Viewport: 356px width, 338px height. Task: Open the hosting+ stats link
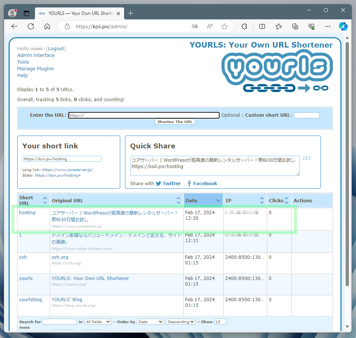tap(58, 176)
